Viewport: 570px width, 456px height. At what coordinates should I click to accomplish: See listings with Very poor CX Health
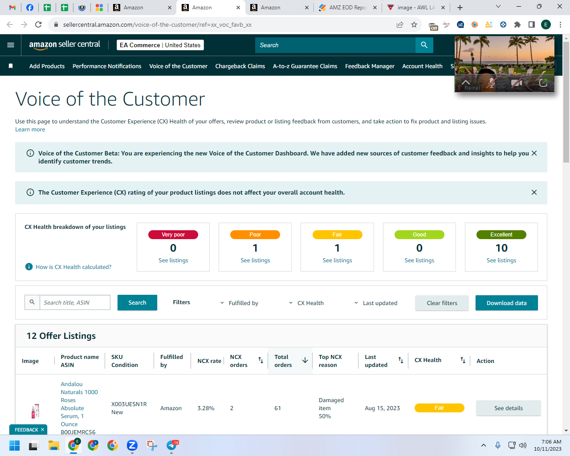tap(173, 261)
